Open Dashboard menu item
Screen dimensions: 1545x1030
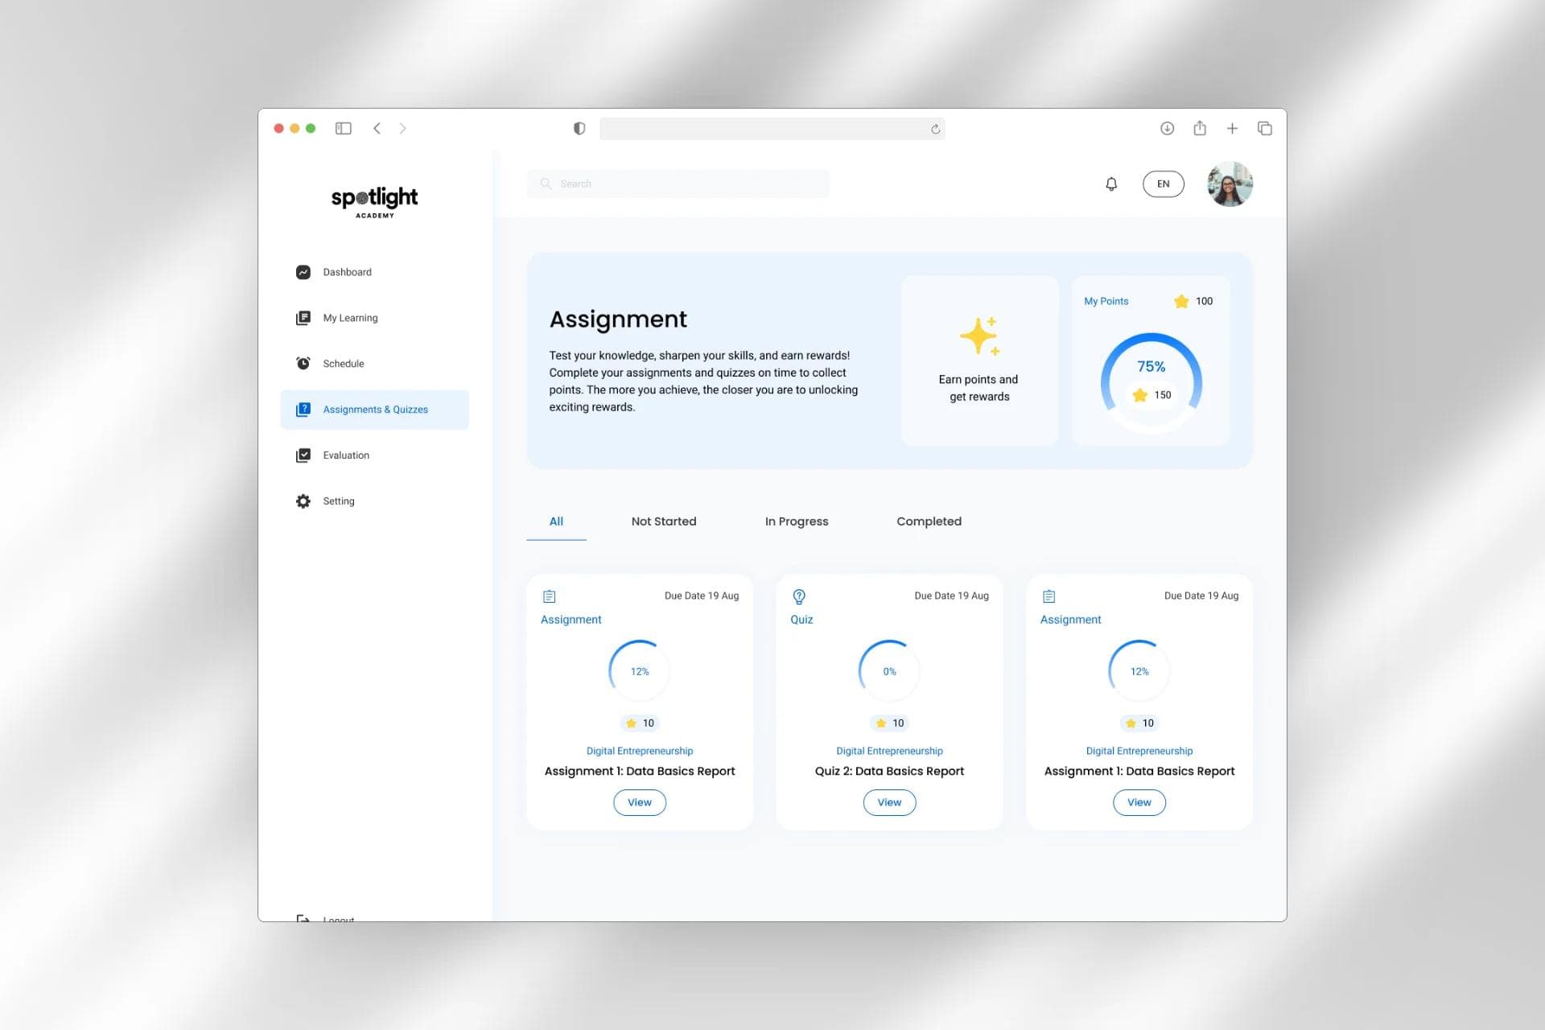(374, 272)
